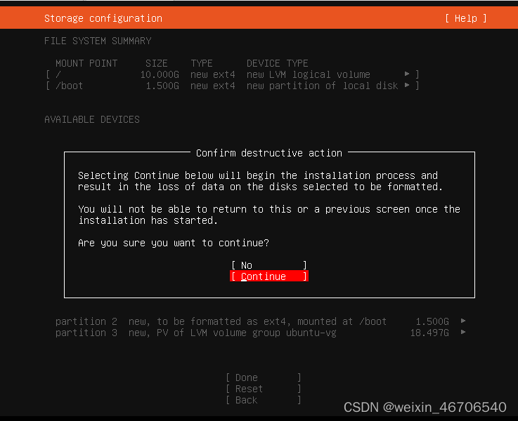Screen dimensions: 518x421
Task: Click the dimmed Back button
Action: [264, 400]
